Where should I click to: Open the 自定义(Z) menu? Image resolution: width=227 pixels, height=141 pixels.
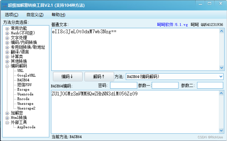[x=35, y=15]
